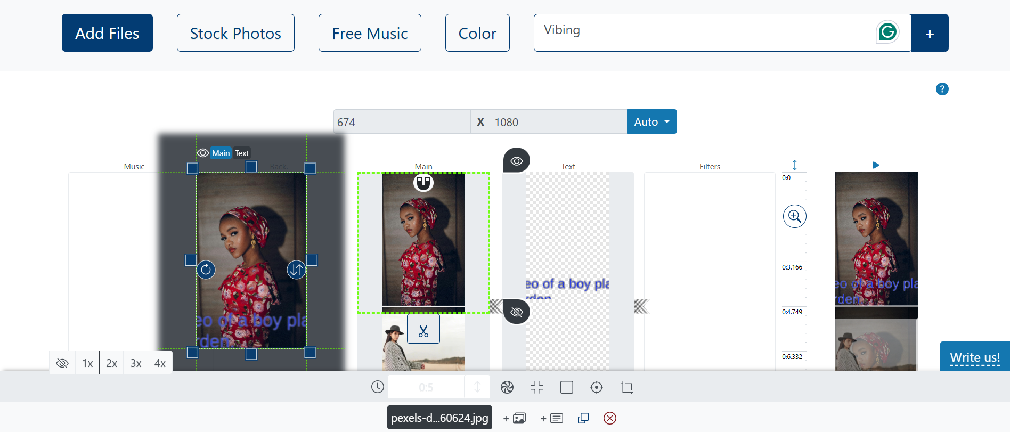Click the Color button
This screenshot has width=1010, height=432.
(x=477, y=32)
